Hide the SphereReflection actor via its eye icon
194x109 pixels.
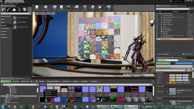157,37
